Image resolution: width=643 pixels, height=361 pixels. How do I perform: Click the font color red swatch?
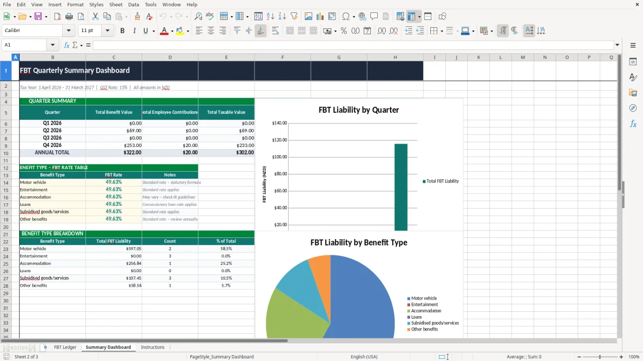pyautogui.click(x=164, y=31)
